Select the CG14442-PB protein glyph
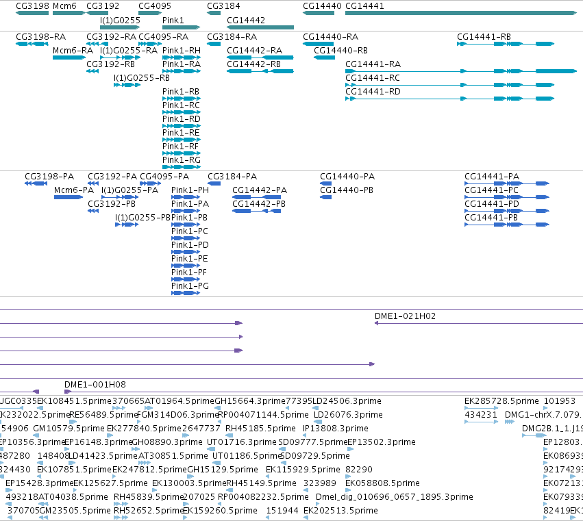 pyautogui.click(x=256, y=211)
